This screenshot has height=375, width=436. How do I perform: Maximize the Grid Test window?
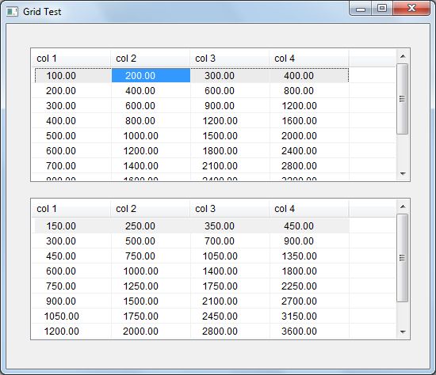point(382,9)
